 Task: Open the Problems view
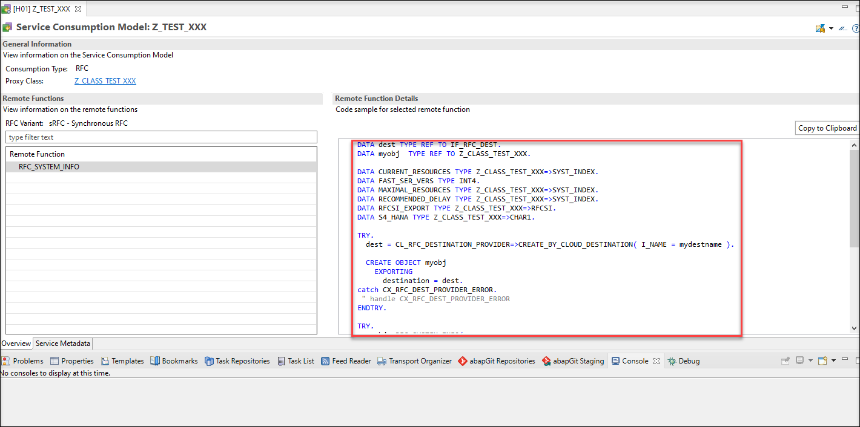click(x=23, y=361)
